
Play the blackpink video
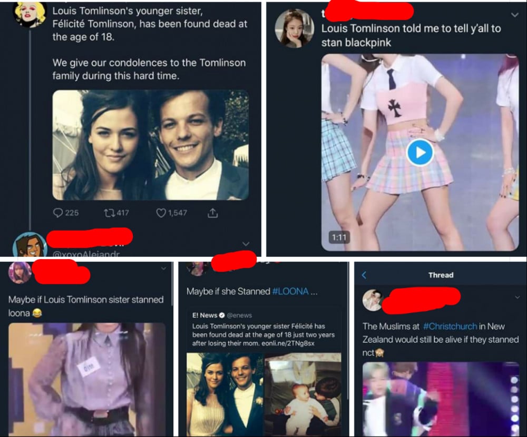pos(420,152)
